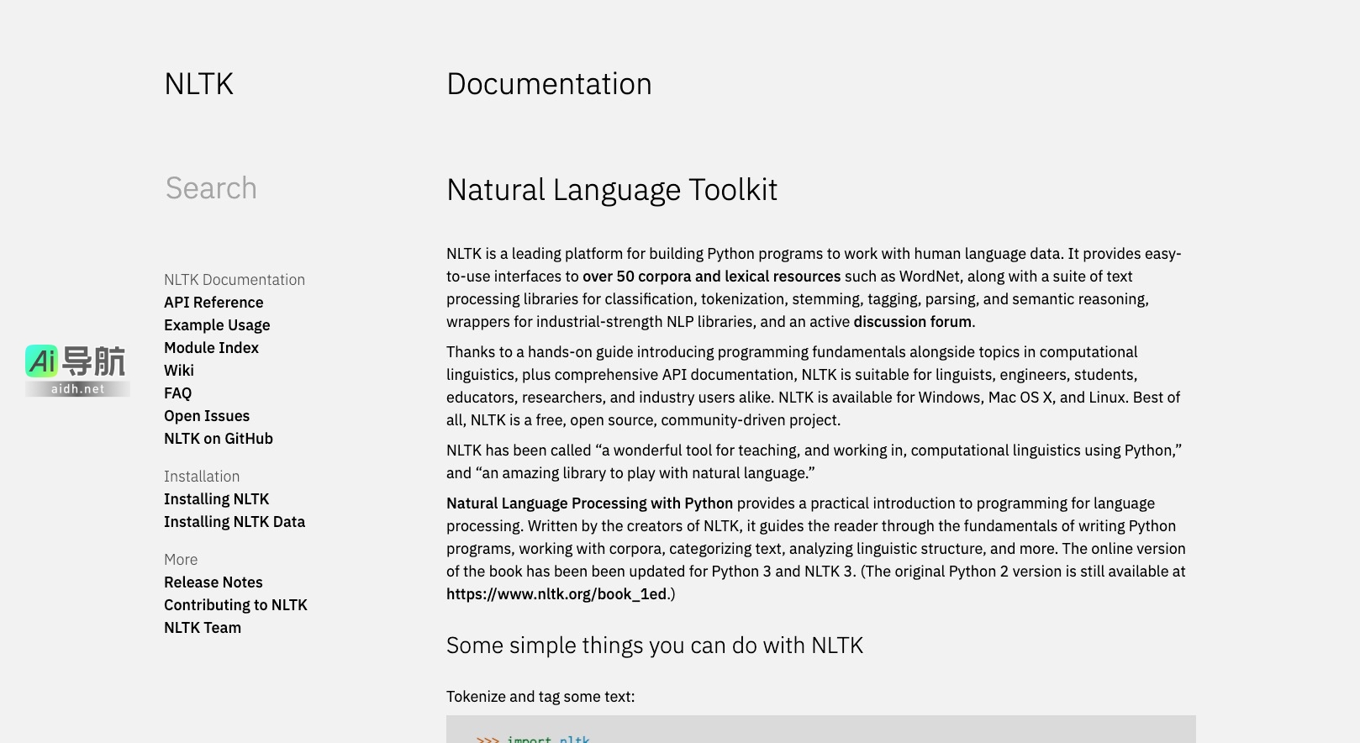
Task: Open the Example Usage page
Action: tap(217, 325)
